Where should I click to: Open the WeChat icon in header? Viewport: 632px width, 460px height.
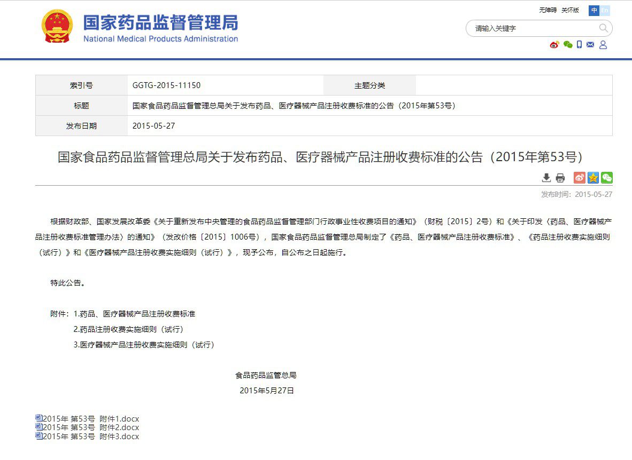(568, 45)
